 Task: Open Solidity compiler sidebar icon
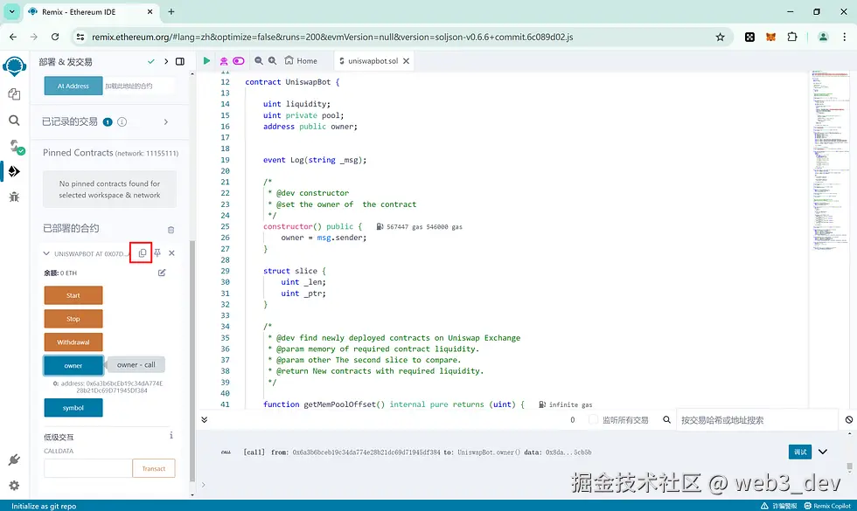pyautogui.click(x=16, y=147)
